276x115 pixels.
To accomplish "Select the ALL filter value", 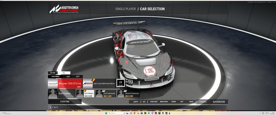I will (64, 73).
